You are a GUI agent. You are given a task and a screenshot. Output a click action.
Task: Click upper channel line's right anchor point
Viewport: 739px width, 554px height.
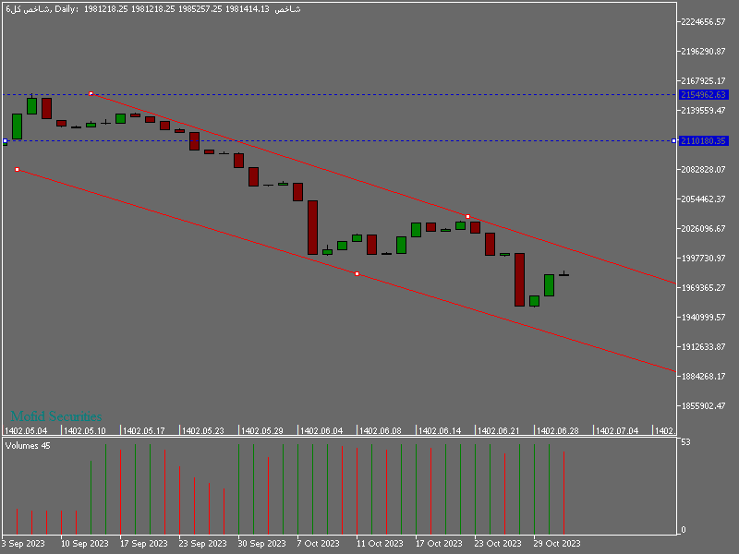click(467, 216)
